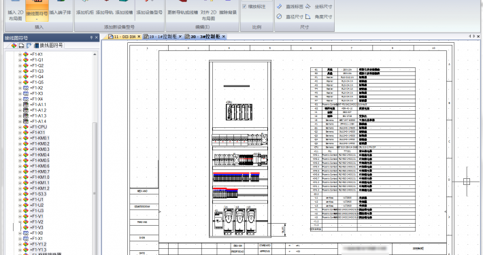
Task: Click the tree panel scroll-up arrow
Action: click(95, 54)
